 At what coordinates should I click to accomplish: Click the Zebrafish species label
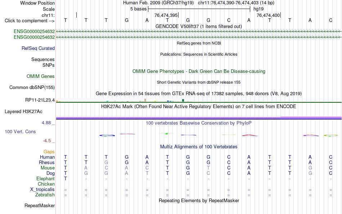coord(45,195)
